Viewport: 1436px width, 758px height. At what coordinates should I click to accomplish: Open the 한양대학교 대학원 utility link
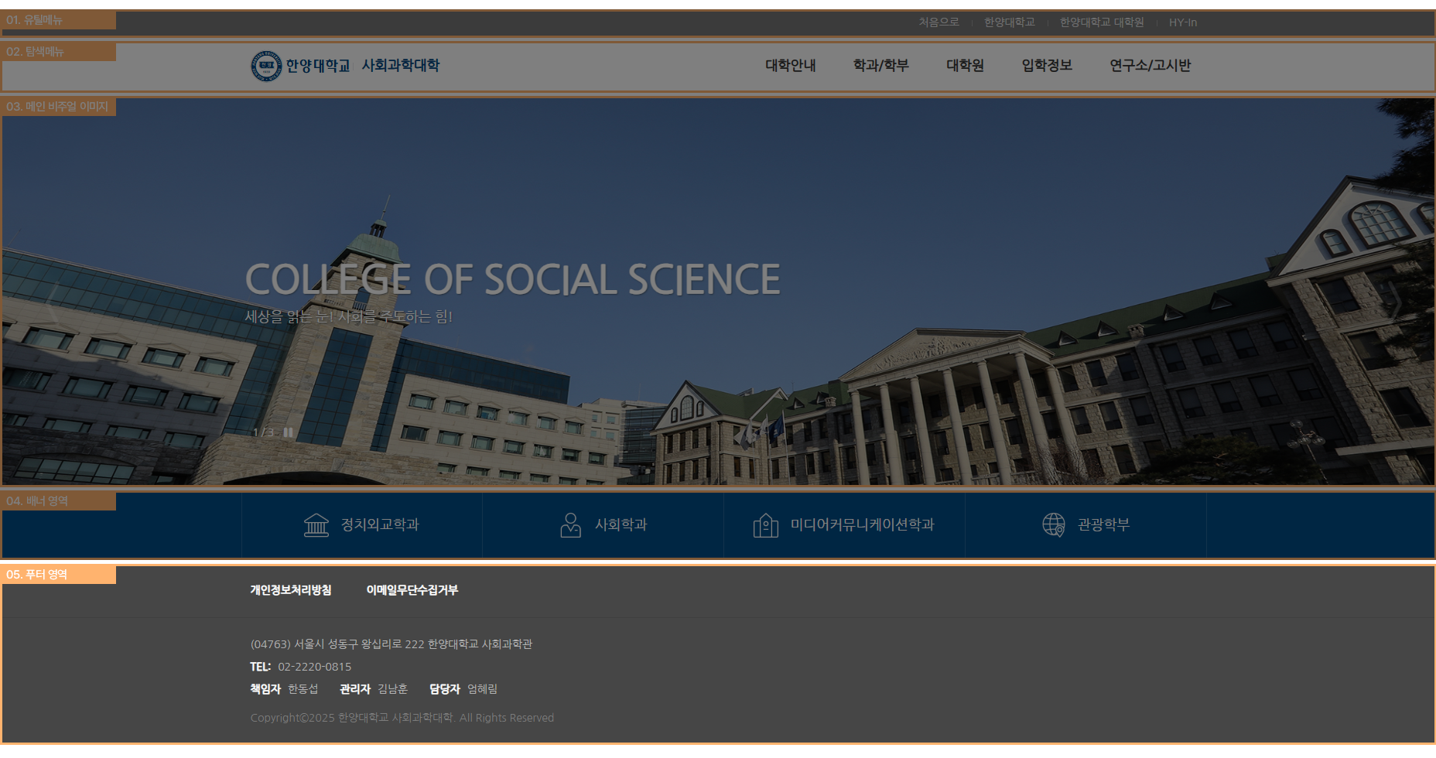coord(1101,22)
